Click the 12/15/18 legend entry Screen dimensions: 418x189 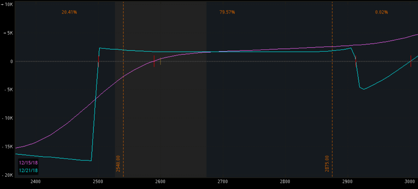[28, 163]
